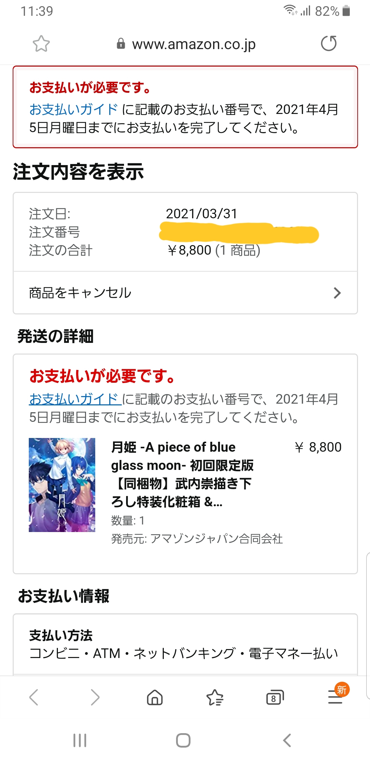Open お支払いガイド link in top alert

click(x=74, y=109)
